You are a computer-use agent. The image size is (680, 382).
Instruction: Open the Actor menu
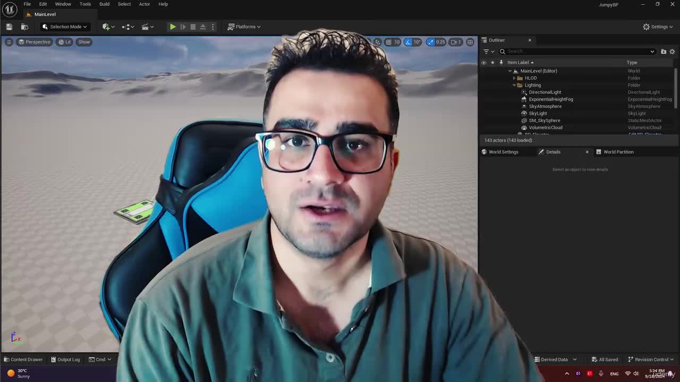click(144, 4)
